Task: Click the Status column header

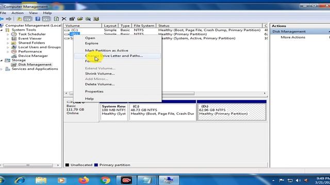Action: tap(209, 26)
